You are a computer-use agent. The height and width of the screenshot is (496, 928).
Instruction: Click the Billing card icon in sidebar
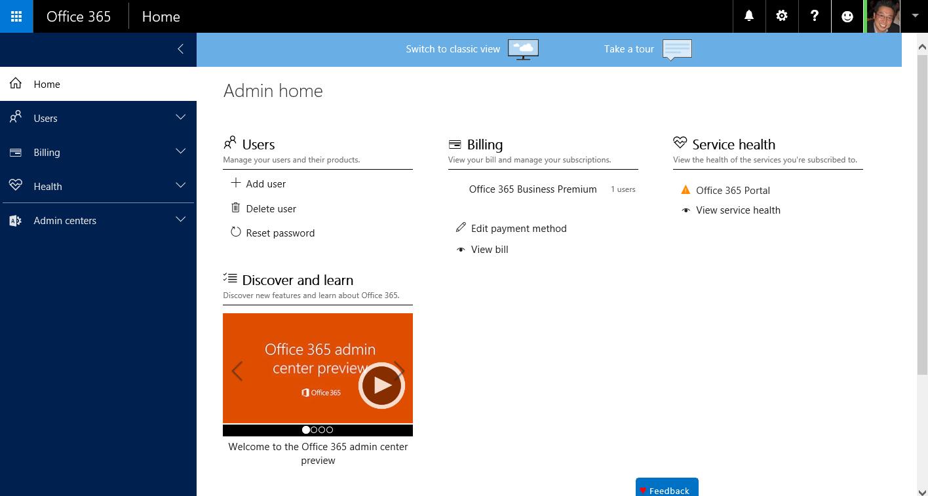tap(16, 152)
